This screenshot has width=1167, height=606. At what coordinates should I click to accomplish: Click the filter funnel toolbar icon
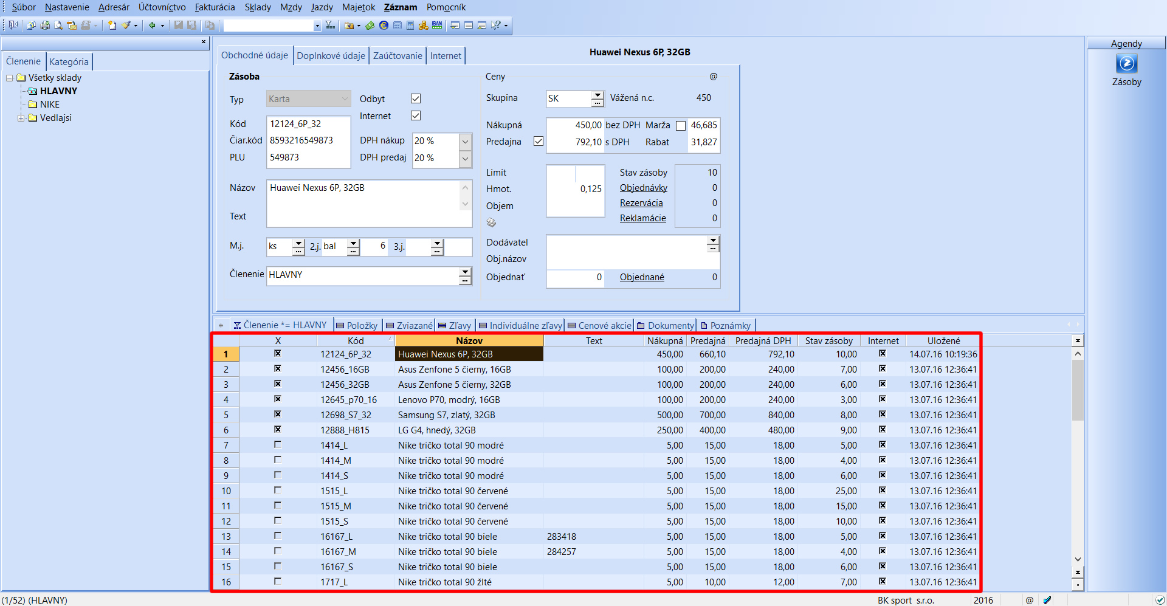(x=330, y=26)
